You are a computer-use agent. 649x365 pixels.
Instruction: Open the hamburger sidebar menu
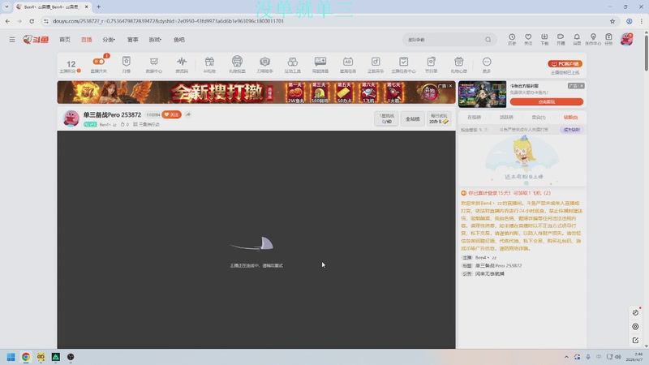point(12,40)
